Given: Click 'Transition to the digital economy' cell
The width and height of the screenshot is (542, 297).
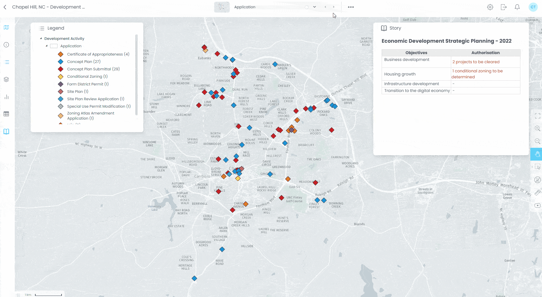Looking at the screenshot, I should pyautogui.click(x=417, y=91).
